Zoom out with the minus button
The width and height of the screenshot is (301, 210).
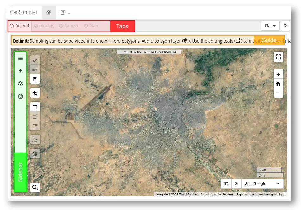pyautogui.click(x=278, y=93)
